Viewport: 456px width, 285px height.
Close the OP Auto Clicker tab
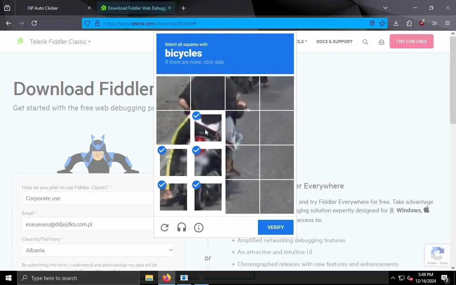[89, 8]
